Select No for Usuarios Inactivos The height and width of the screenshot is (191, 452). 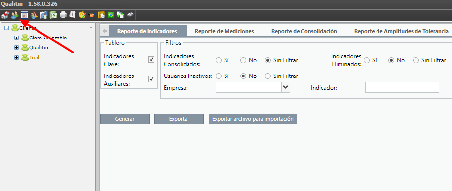pos(243,76)
